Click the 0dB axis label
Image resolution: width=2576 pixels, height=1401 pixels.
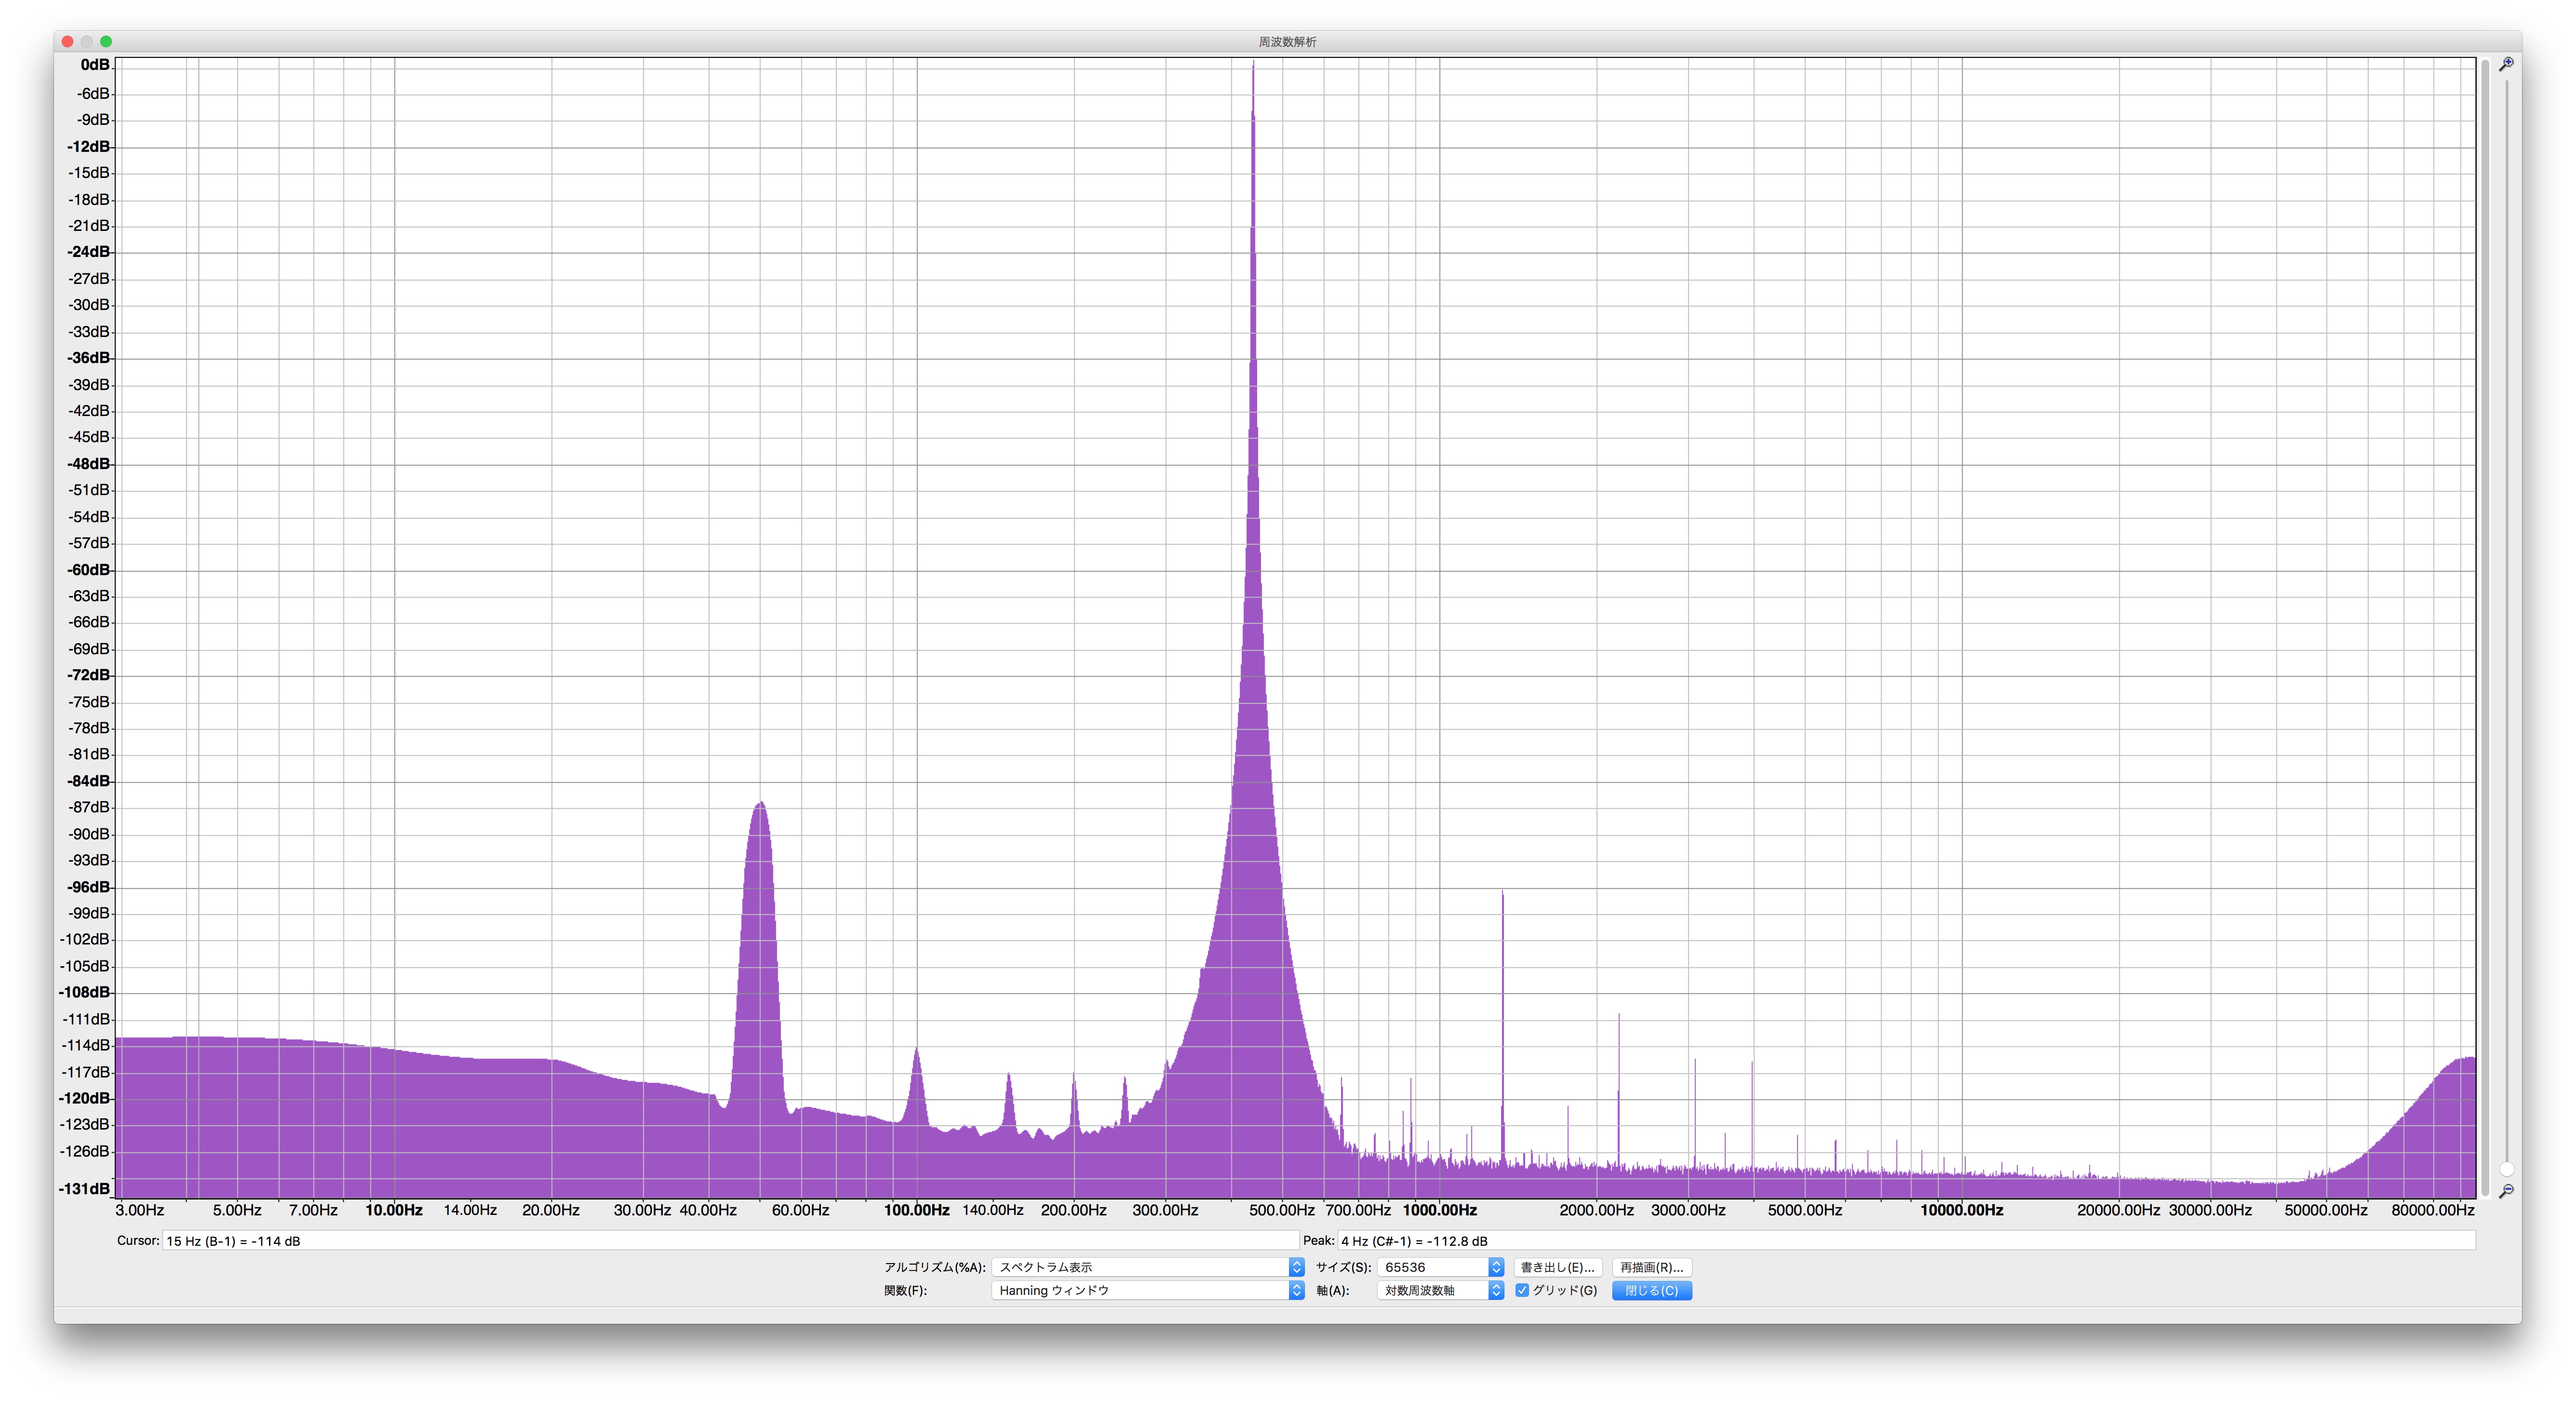[x=95, y=65]
